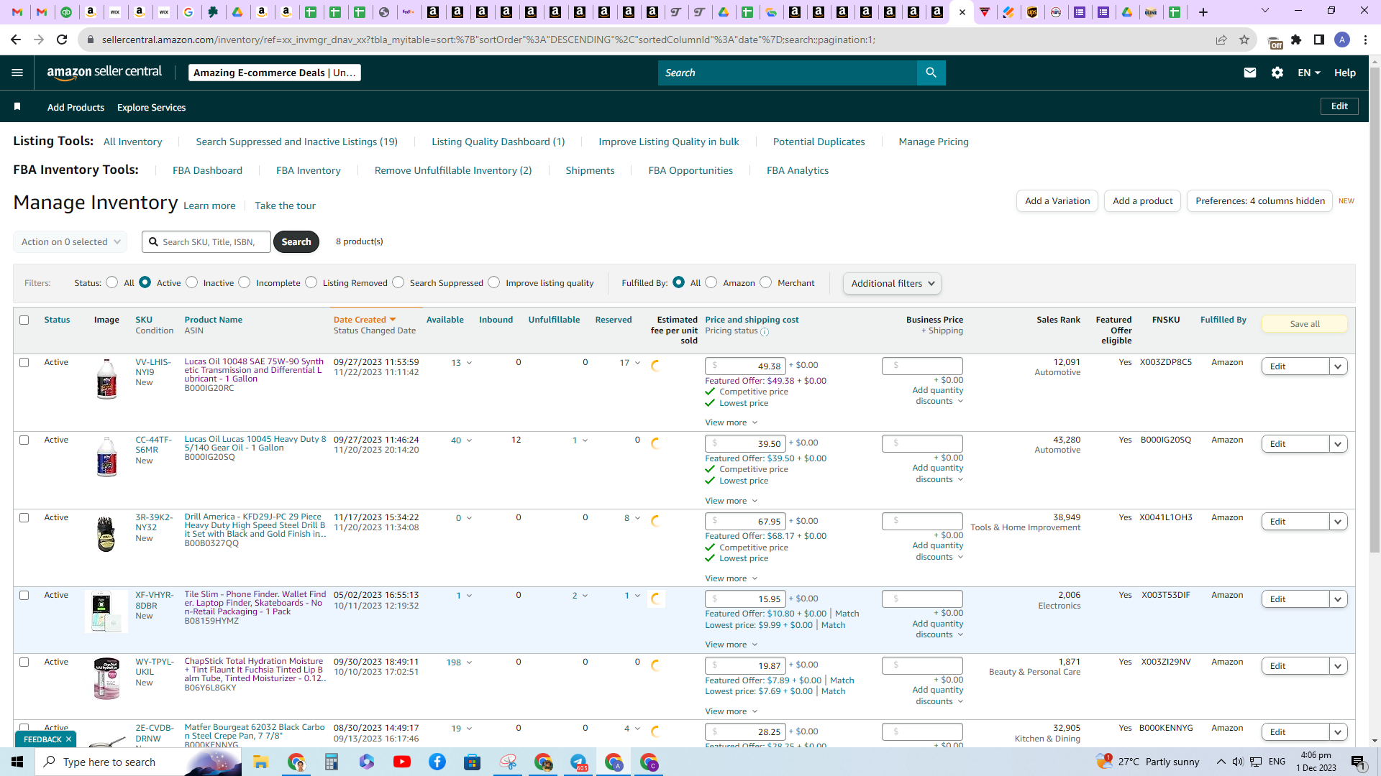Click Preferences: 4 columns hidden button
Screen dimensions: 1381x776
[1259, 200]
